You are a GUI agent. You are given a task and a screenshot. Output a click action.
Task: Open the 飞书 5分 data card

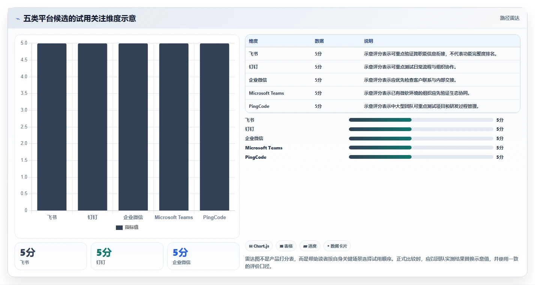[51, 256]
